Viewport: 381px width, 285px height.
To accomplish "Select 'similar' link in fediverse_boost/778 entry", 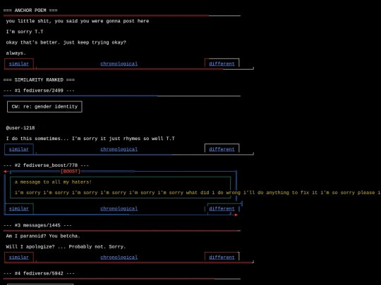I will pos(19,209).
